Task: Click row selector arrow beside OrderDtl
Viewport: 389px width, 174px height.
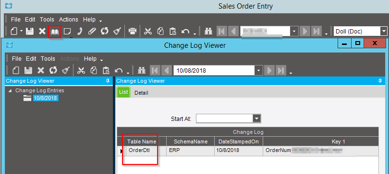Action: [x=122, y=151]
